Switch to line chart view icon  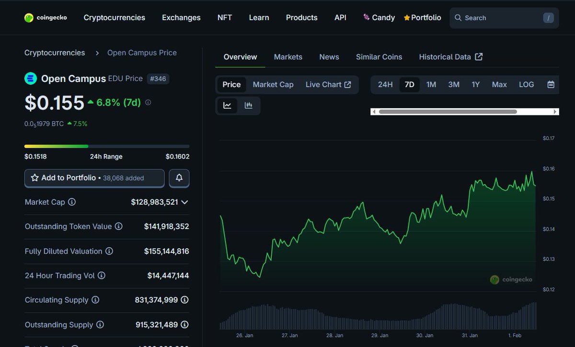tap(227, 105)
